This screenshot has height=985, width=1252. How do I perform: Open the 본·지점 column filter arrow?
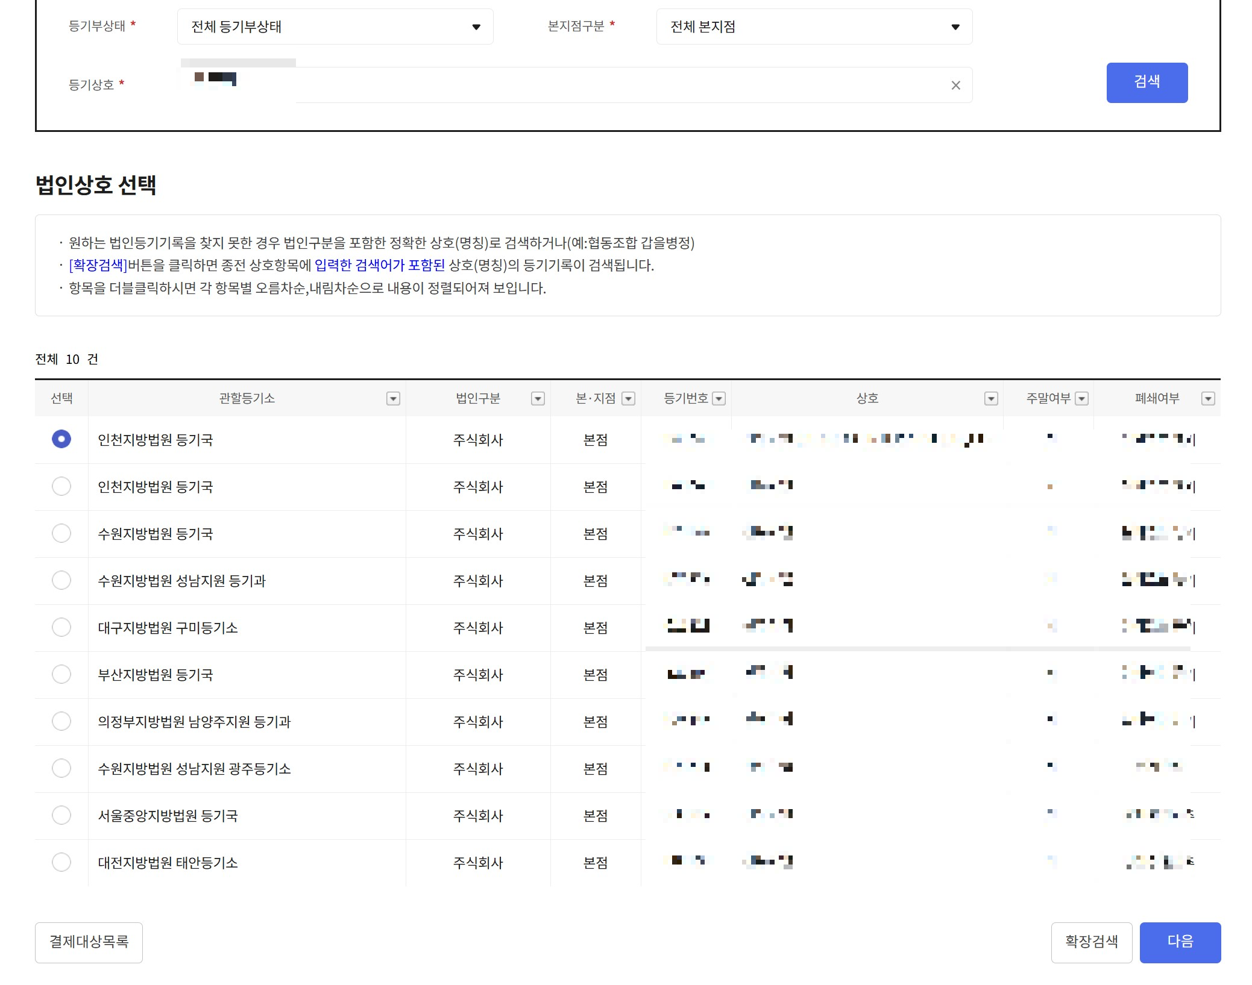click(629, 398)
